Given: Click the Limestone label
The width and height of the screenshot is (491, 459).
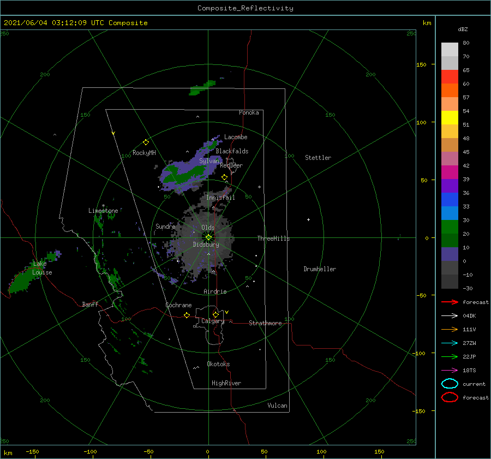Looking at the screenshot, I should (x=103, y=211).
